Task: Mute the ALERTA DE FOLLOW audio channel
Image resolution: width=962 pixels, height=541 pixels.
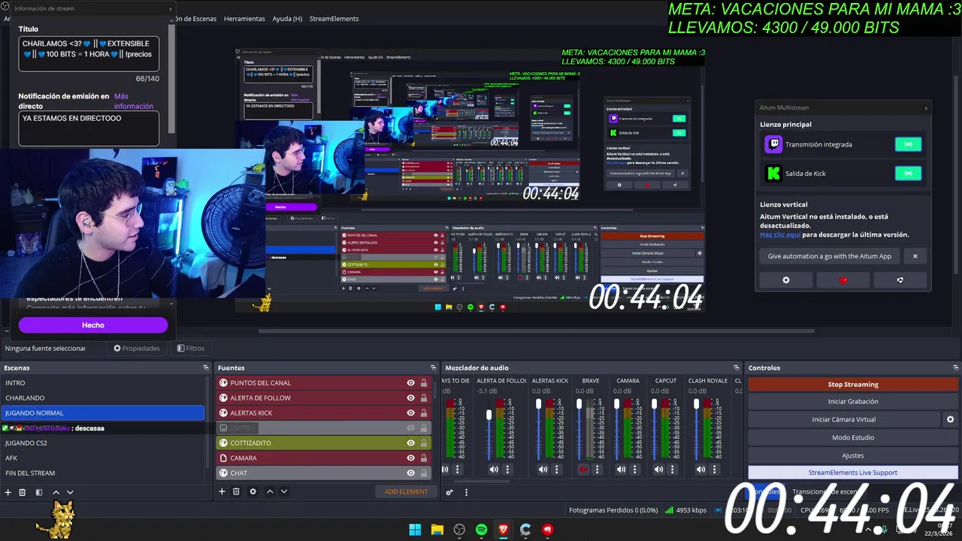Action: (x=494, y=470)
